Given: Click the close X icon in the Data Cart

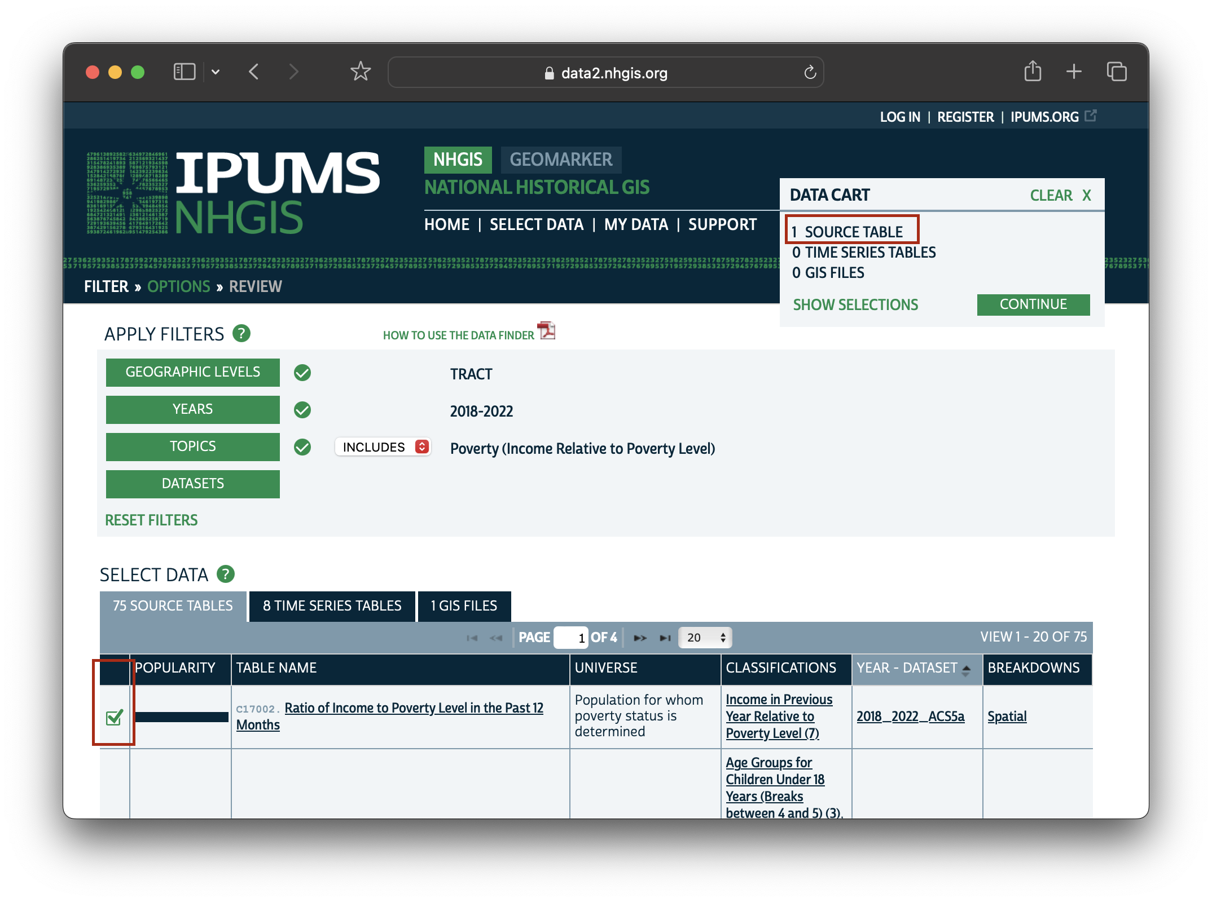Looking at the screenshot, I should point(1089,195).
